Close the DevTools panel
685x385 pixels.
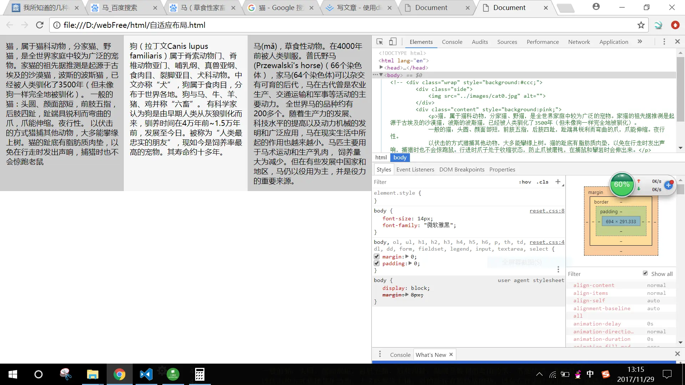[678, 42]
